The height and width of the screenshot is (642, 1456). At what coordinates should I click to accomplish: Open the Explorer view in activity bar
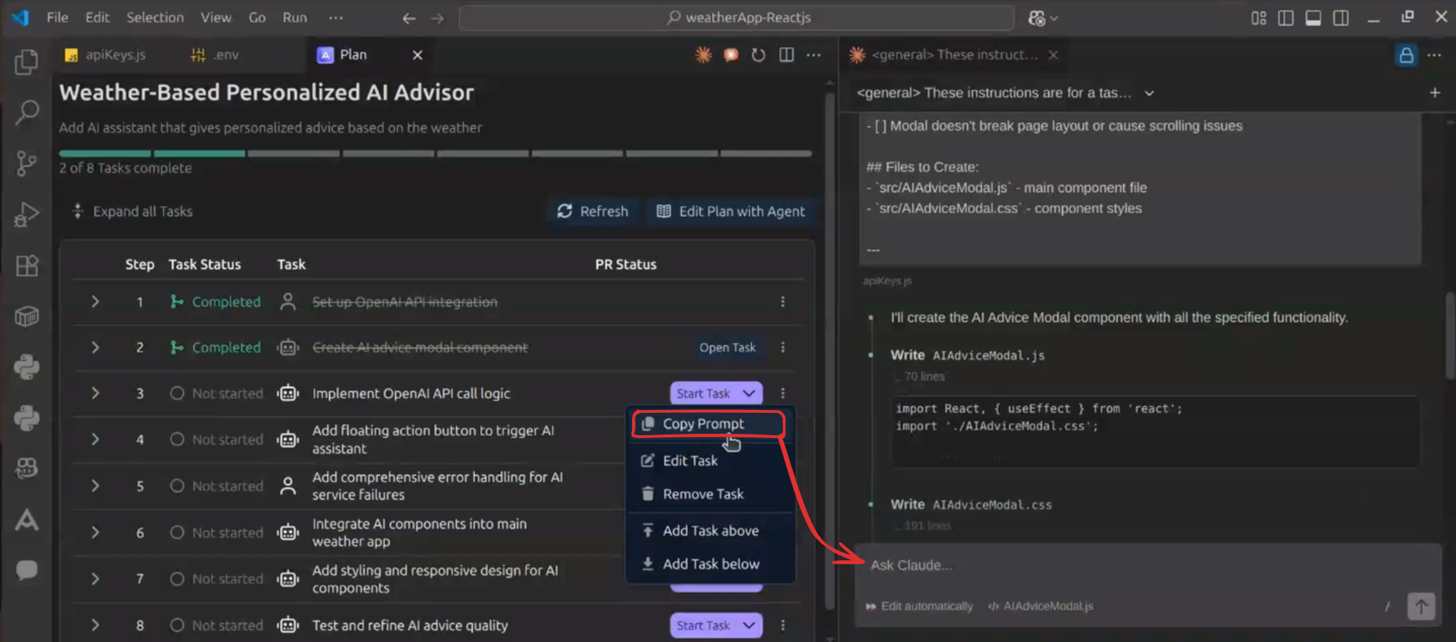click(x=26, y=62)
